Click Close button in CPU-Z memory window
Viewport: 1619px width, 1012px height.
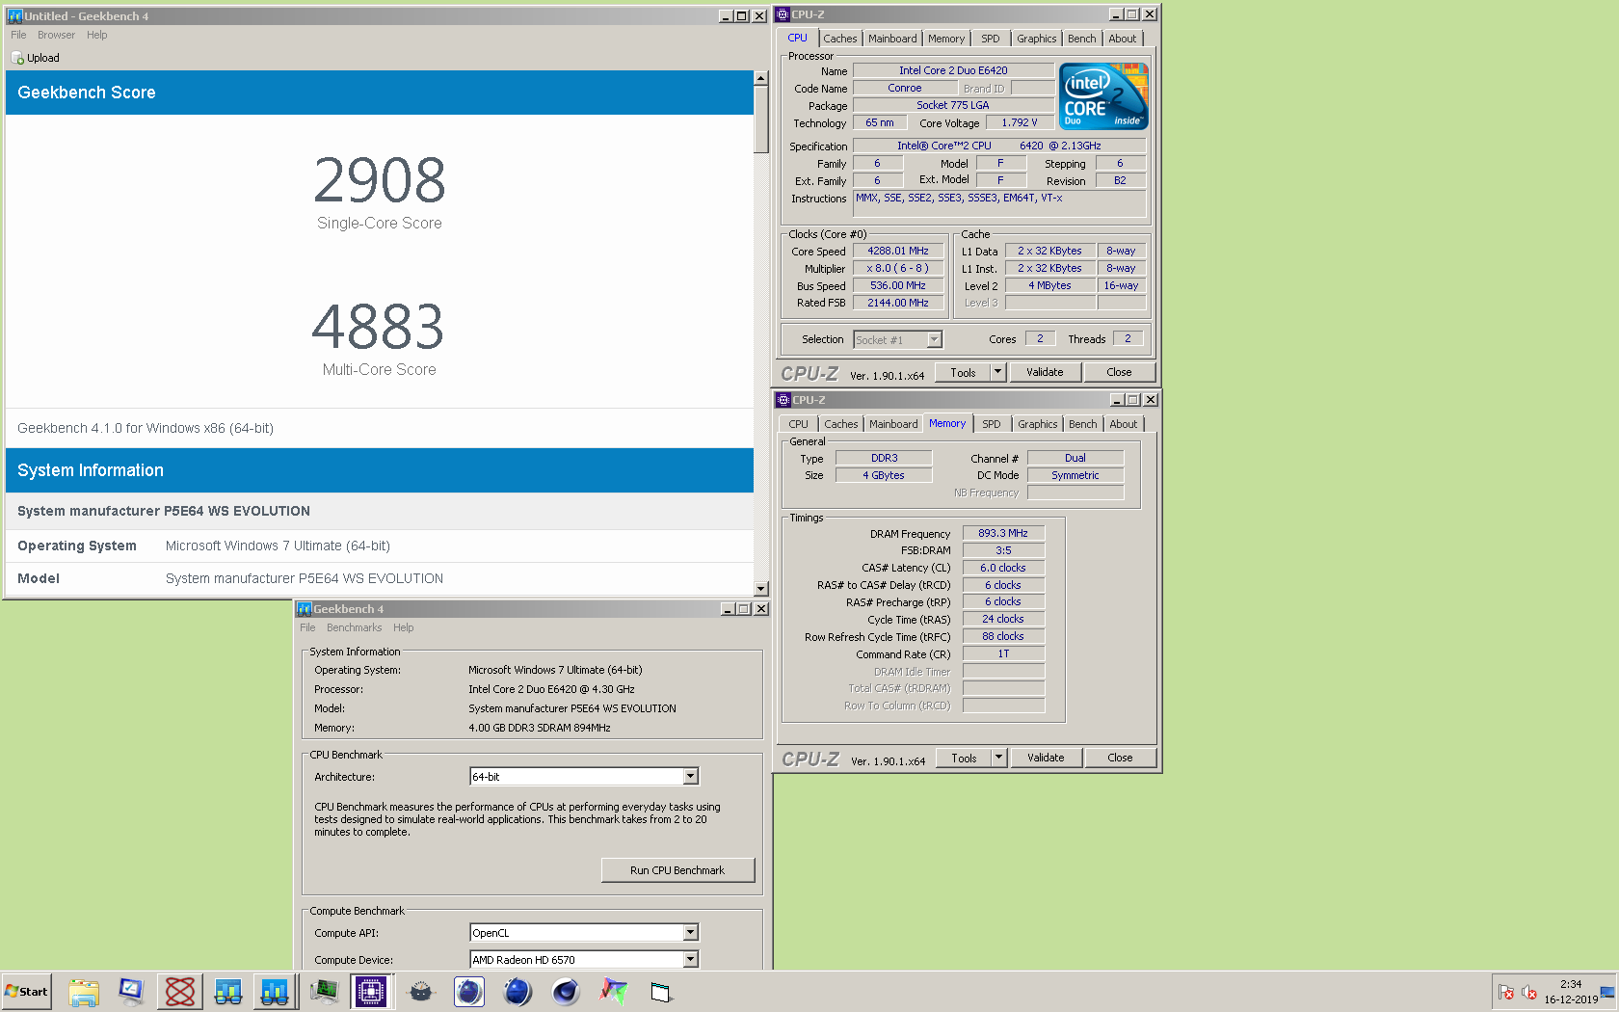[x=1120, y=758]
